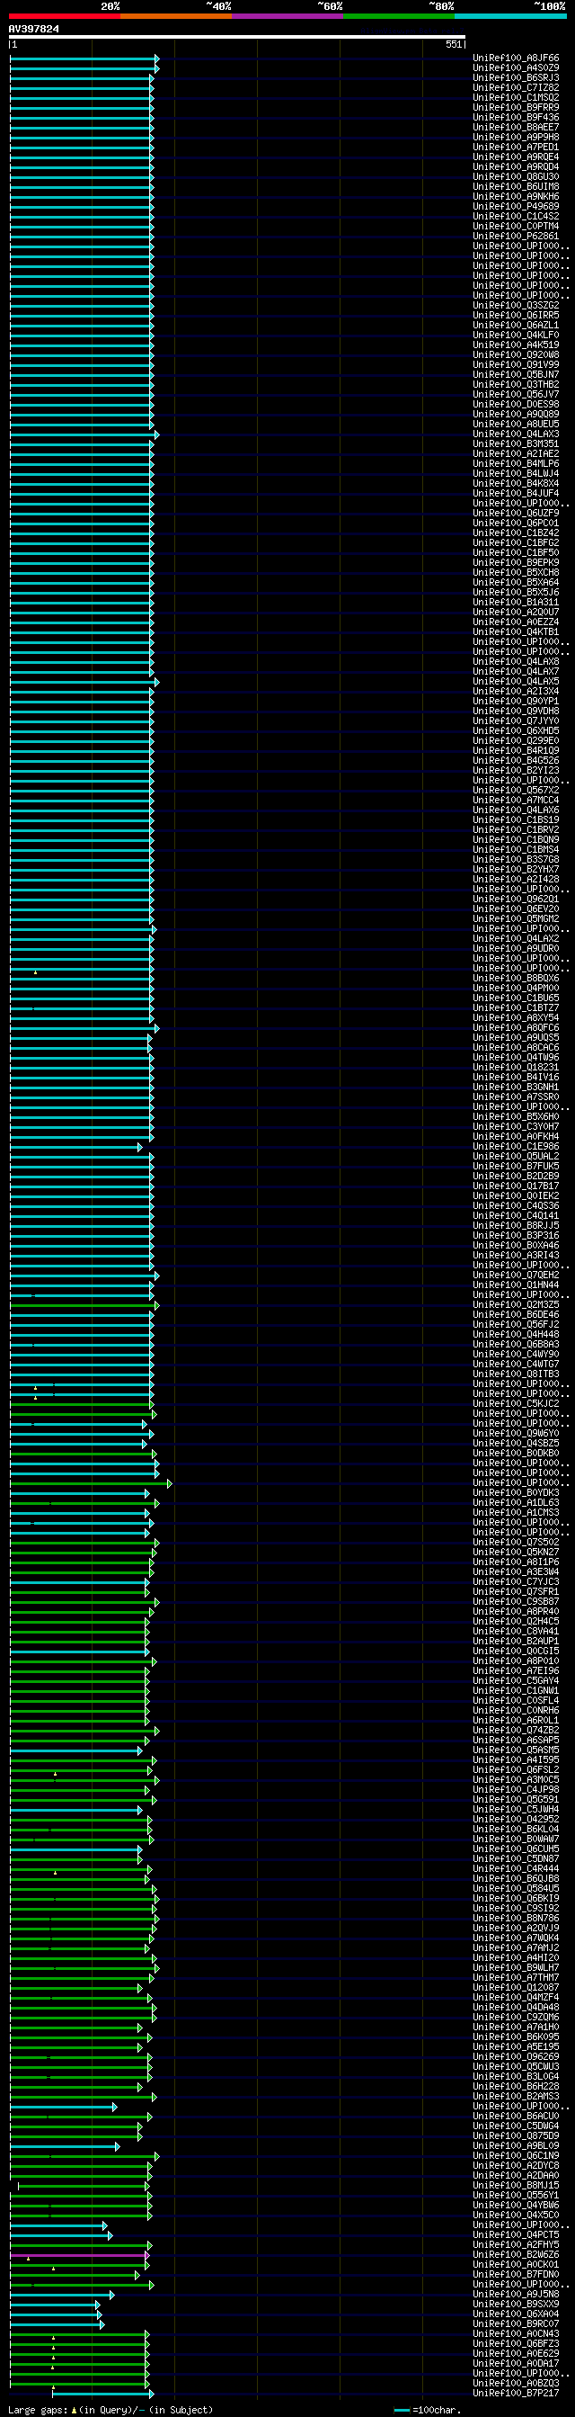Select hit label UniRef100_B3P316
575x2417 pixels.
point(516,1235)
